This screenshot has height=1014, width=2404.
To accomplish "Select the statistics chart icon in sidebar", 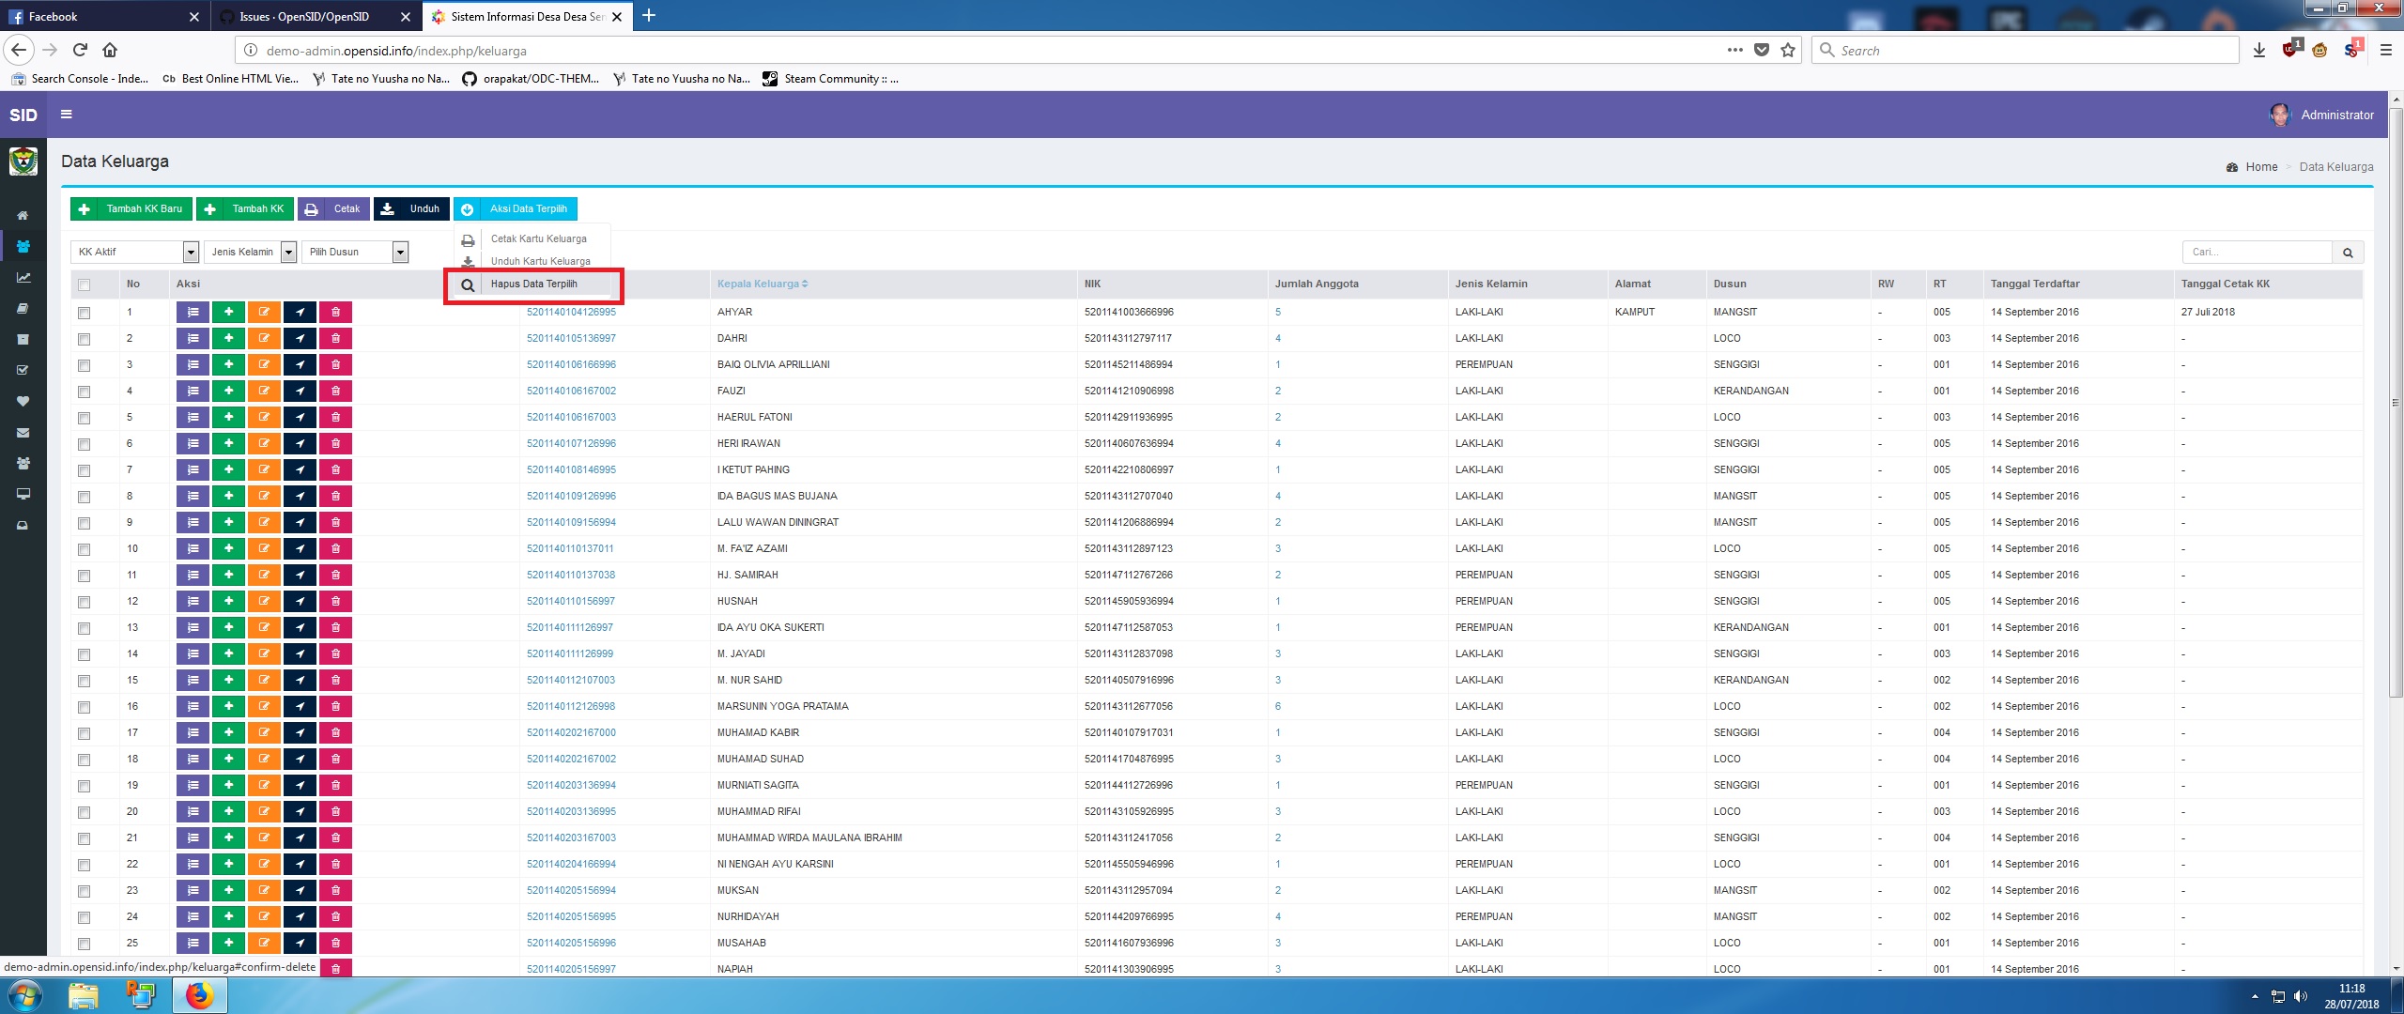I will point(23,277).
